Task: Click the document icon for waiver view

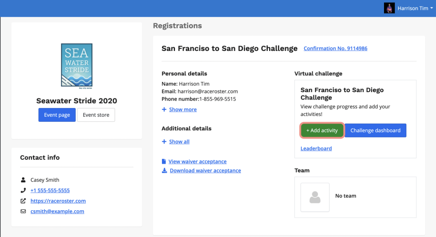Action: pyautogui.click(x=164, y=162)
